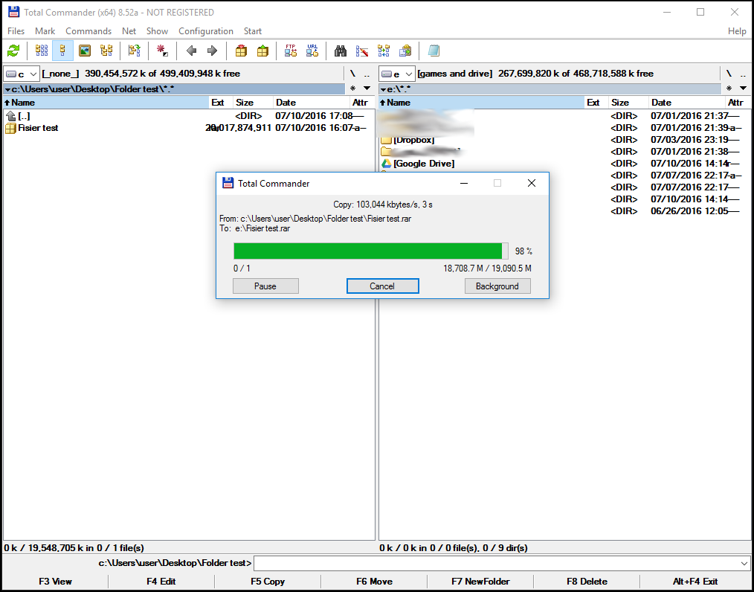Screen dimensions: 754x592
Task: Click the Dropbox folder icon
Action: [386, 140]
